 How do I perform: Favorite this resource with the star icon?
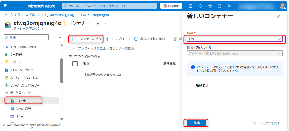pyautogui.click(x=98, y=23)
